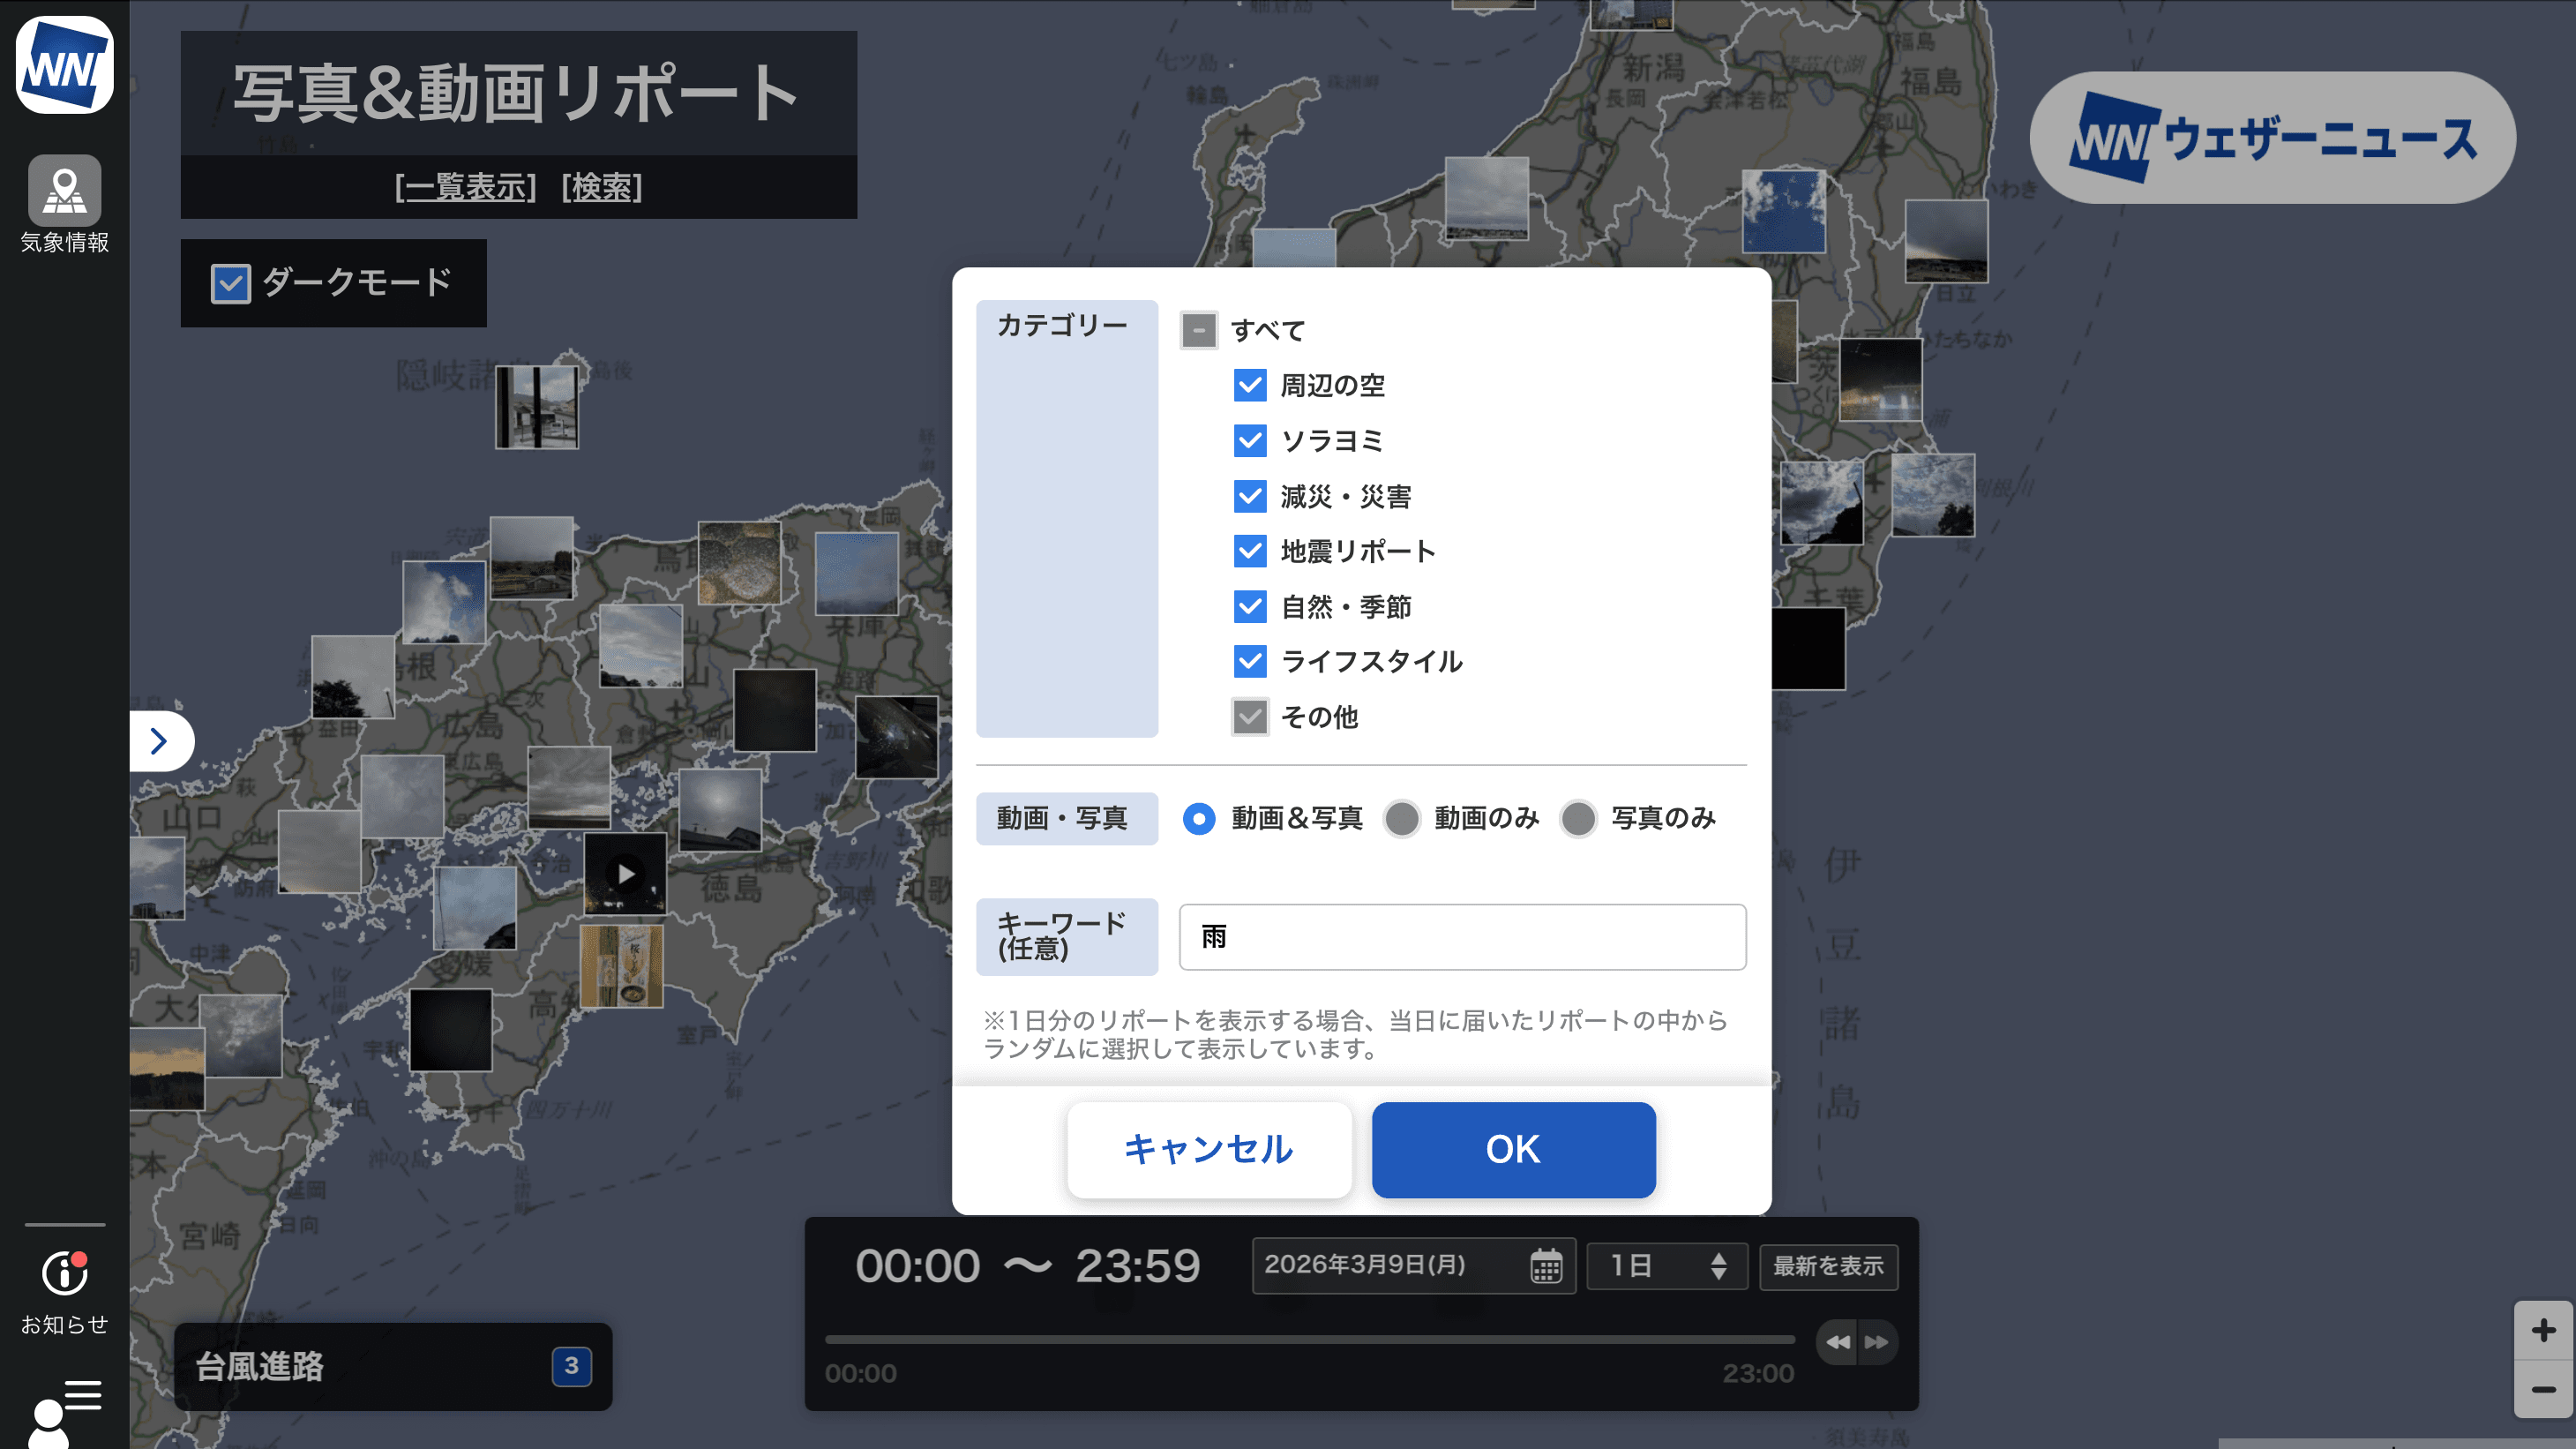Screen dimensions: 2576x1449
Task: Toggle the ダークモード checkbox
Action: (x=230, y=283)
